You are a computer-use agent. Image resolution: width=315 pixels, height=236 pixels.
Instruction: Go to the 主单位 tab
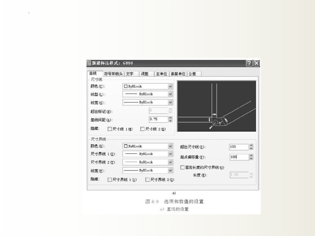[162, 74]
